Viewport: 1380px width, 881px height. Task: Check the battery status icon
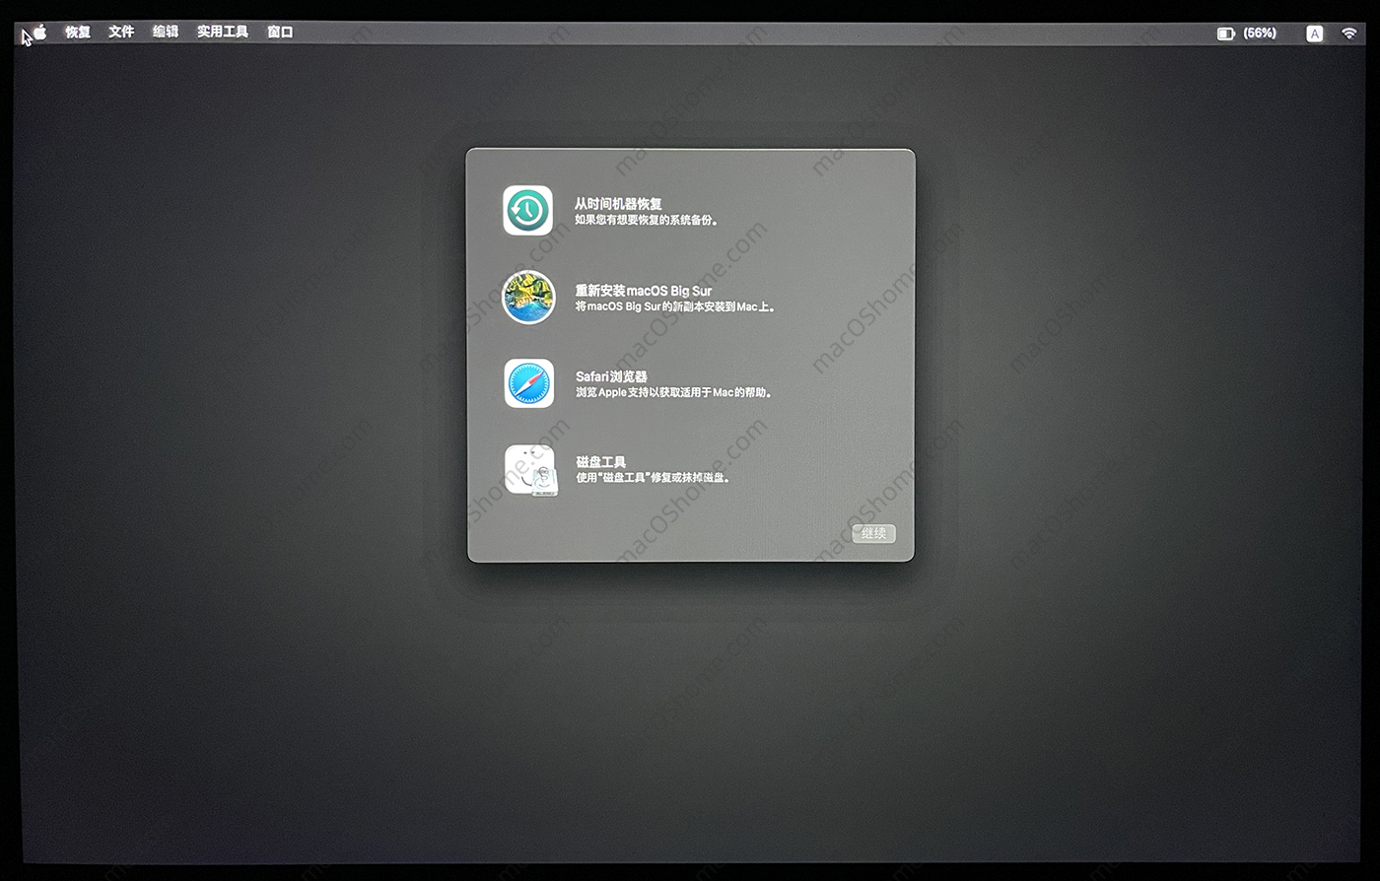click(1226, 34)
